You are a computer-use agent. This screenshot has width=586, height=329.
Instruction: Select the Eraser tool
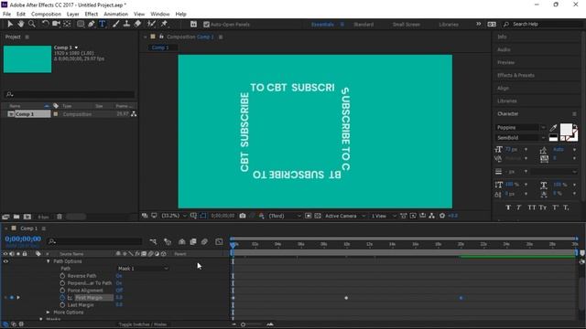(137, 24)
